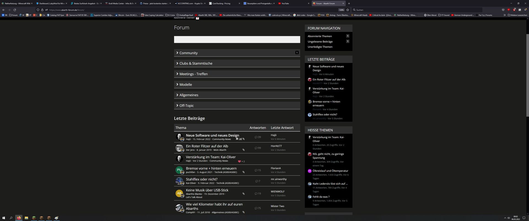Click the heart reaction on Verstärkung im Team
This screenshot has height=221, width=529.
[x=239, y=162]
